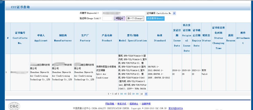Click the Status column header
Image resolution: width=253 pixels, height=110 pixels.
(x=206, y=38)
